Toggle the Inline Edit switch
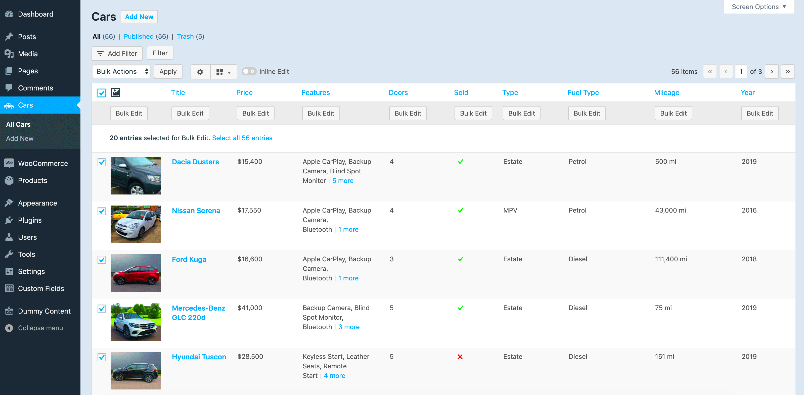The image size is (804, 395). tap(249, 71)
